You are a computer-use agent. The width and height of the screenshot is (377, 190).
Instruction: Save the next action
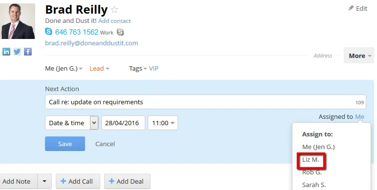click(65, 144)
